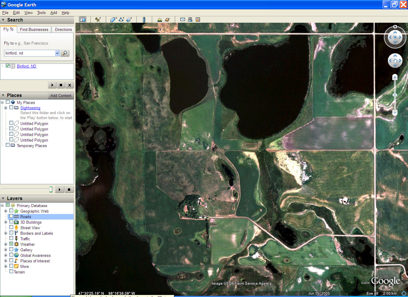Toggle sunlight display icon
This screenshot has width=408, height=297.
(159, 20)
